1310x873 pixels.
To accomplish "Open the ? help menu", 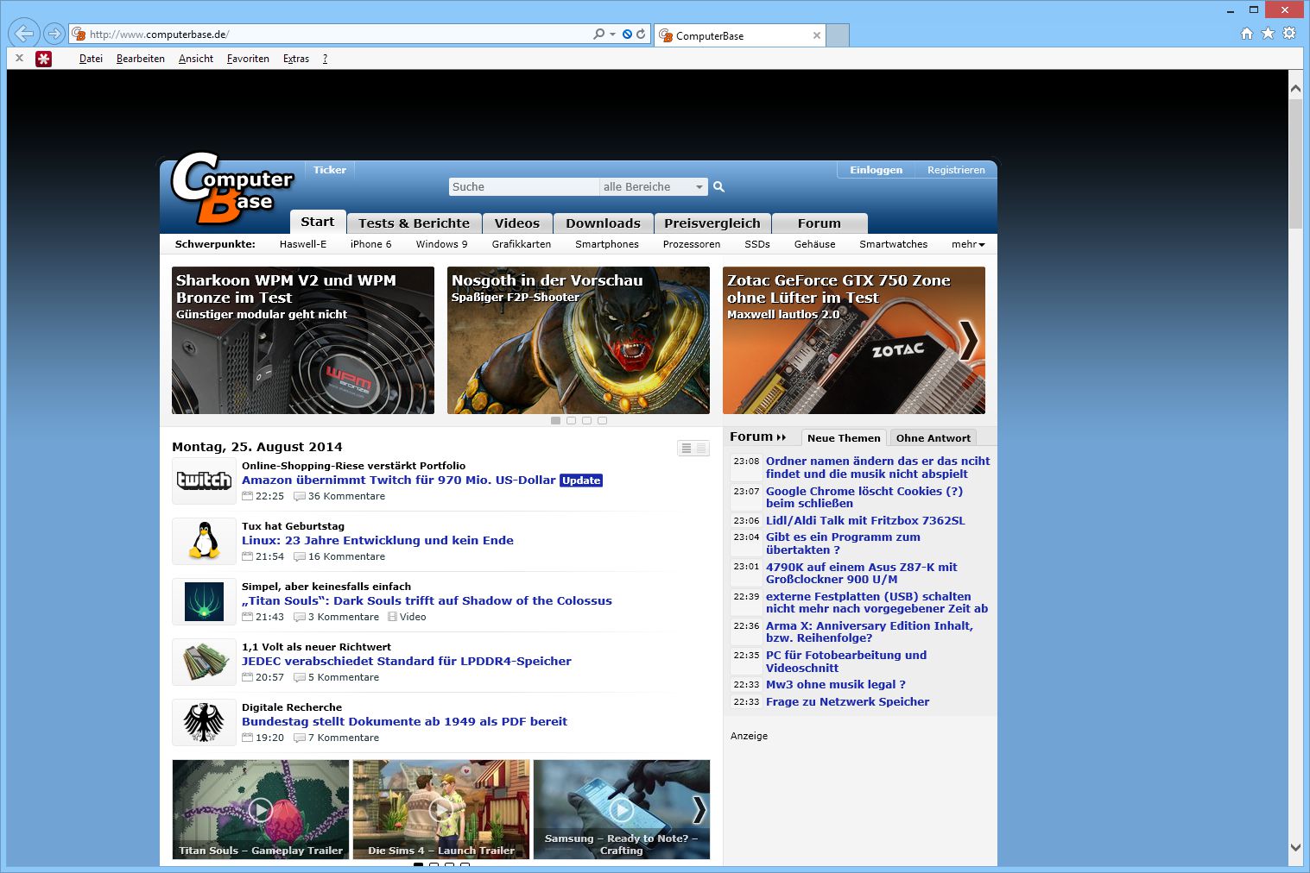I will pos(325,59).
